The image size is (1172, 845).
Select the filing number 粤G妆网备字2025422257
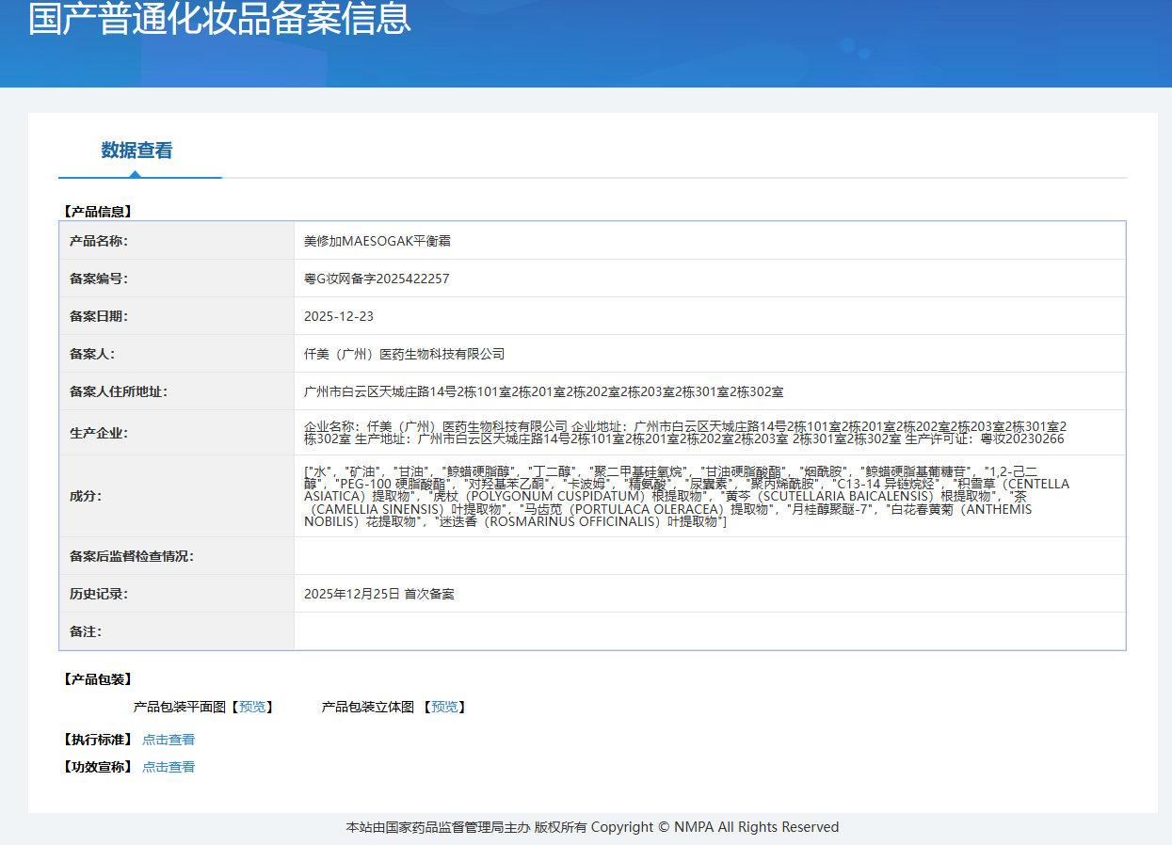click(x=377, y=279)
